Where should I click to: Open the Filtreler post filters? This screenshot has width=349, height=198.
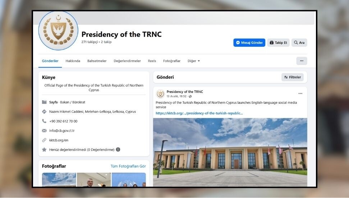pos(293,77)
